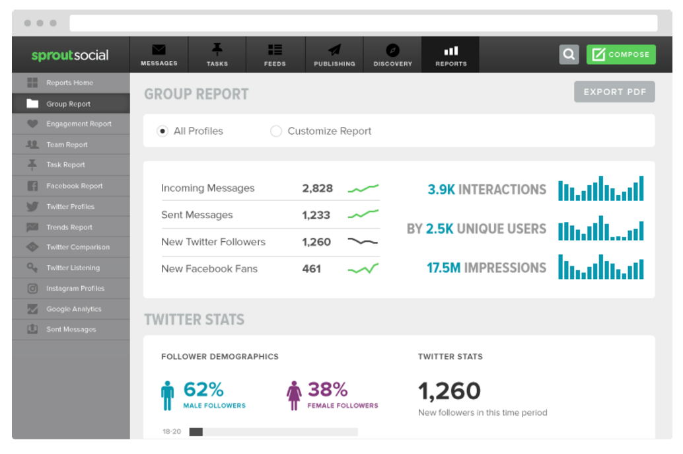Click New Twitter Followers value 1,260

pos(316,242)
